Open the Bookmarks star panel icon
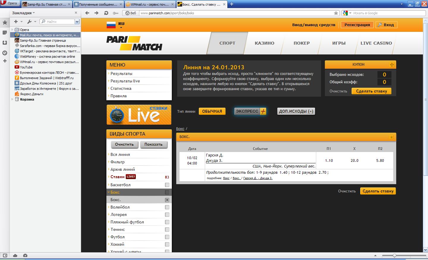This screenshot has width=428, height=260. tap(5, 22)
